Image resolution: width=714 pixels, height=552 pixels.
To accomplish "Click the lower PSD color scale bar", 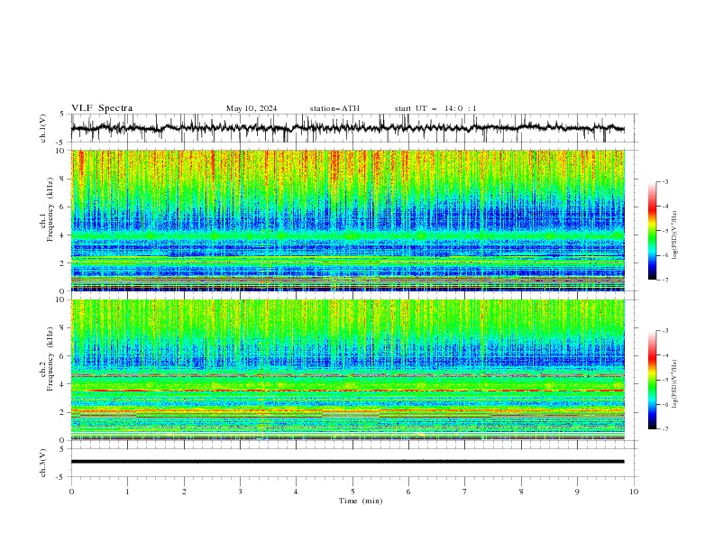I will pyautogui.click(x=653, y=380).
